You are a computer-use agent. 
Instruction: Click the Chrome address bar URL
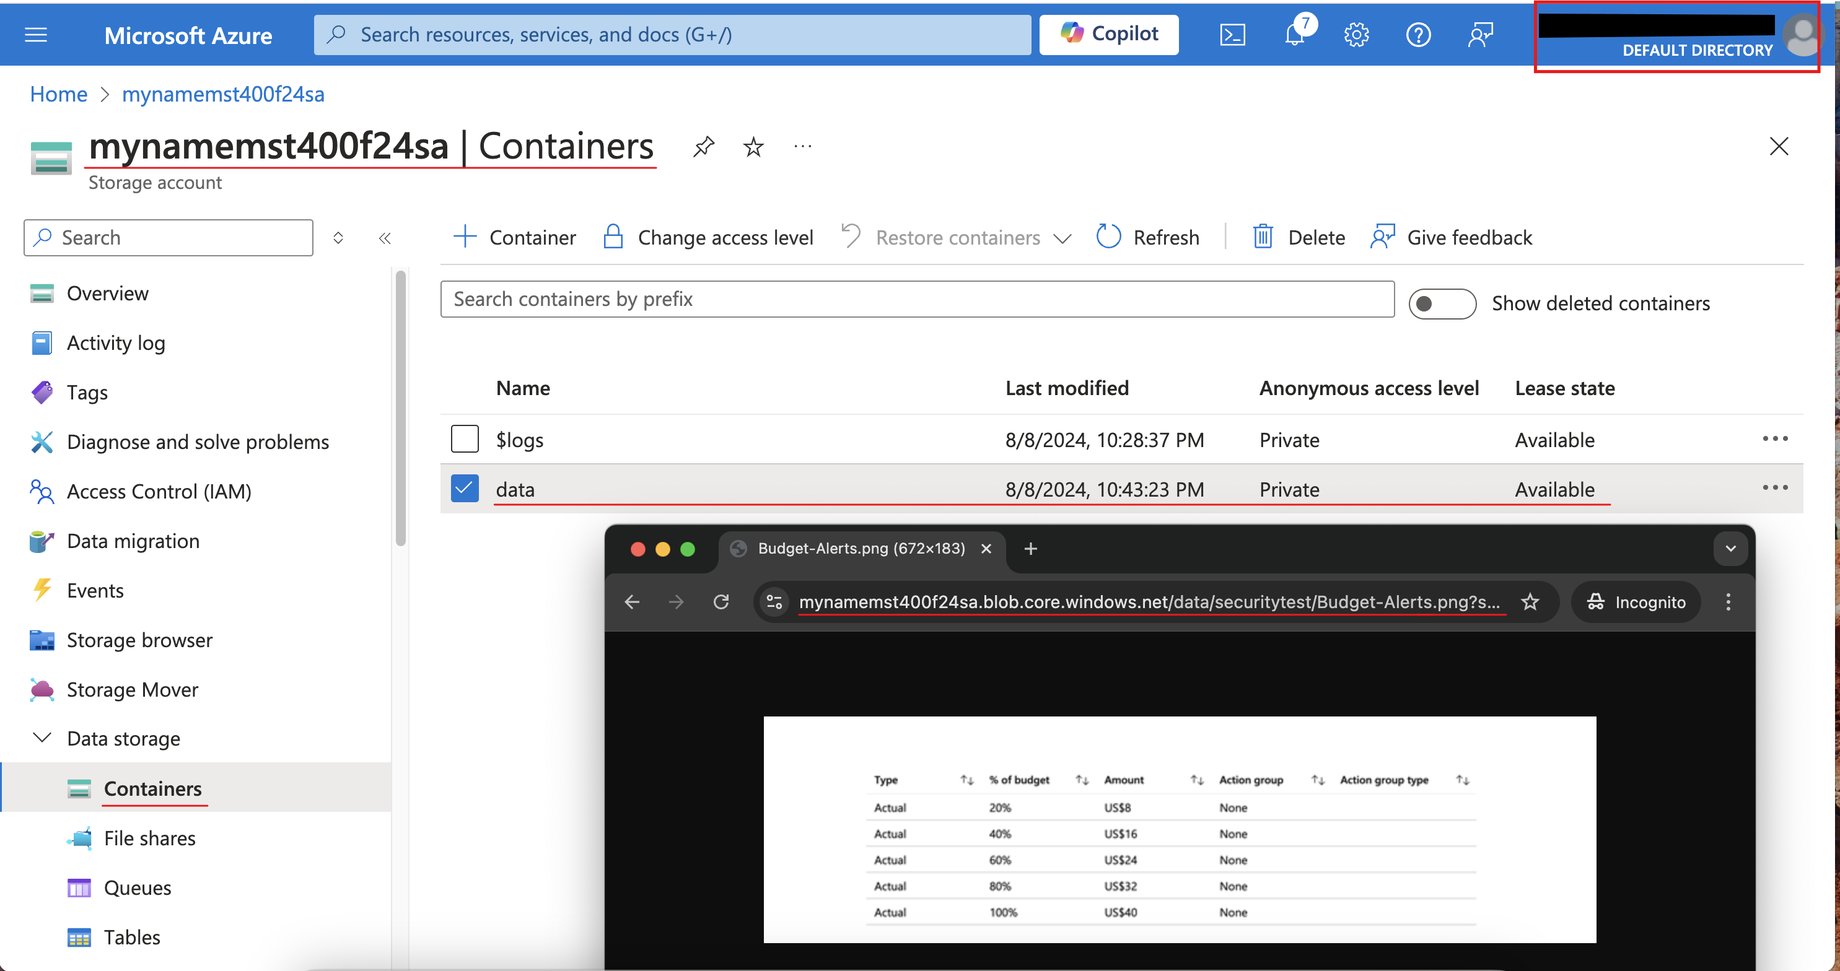(1149, 602)
